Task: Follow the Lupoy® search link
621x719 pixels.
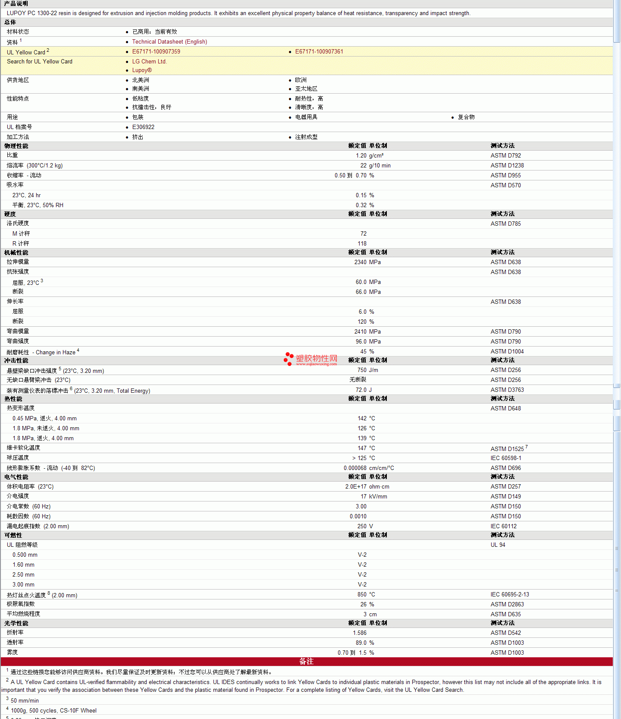Action: pos(142,70)
